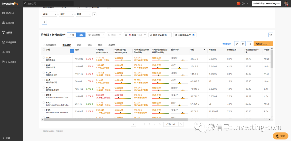Expand the 实体类型 dropdown
291x141 pixels.
[96, 35]
